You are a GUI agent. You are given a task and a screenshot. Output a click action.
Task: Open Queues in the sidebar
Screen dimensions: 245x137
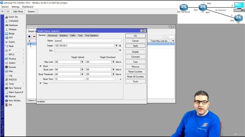pyautogui.click(x=12, y=67)
